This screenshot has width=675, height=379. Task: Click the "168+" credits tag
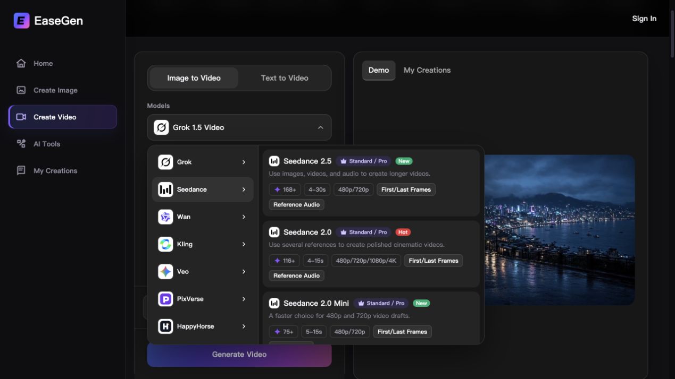pos(285,189)
